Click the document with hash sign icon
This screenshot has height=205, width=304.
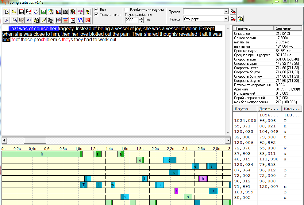tap(73, 20)
